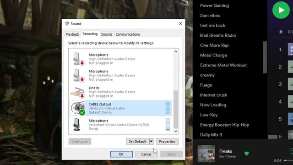Image resolution: width=293 pixels, height=165 pixels.
Task: Select track number 4 in Spotify
Action: click(x=280, y=102)
